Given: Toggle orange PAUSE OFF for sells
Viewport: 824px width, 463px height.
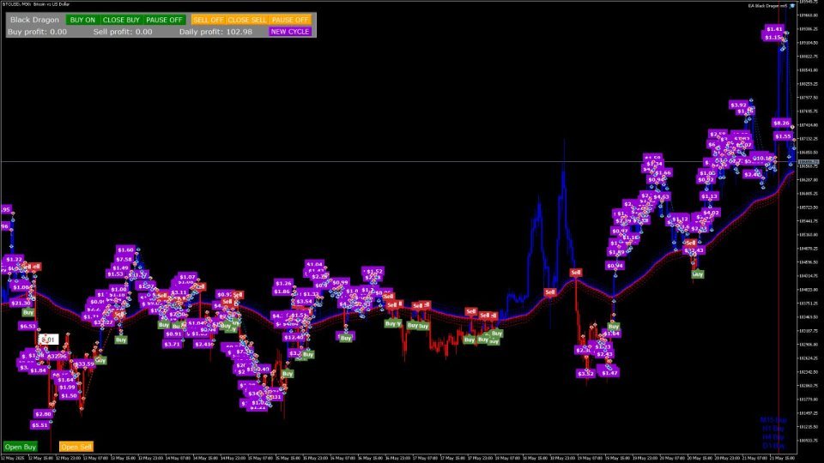Looking at the screenshot, I should (290, 20).
